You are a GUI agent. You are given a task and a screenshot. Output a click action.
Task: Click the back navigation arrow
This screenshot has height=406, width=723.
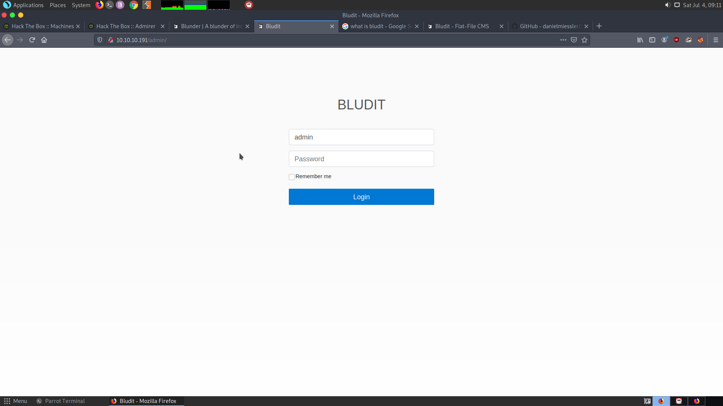pos(8,40)
